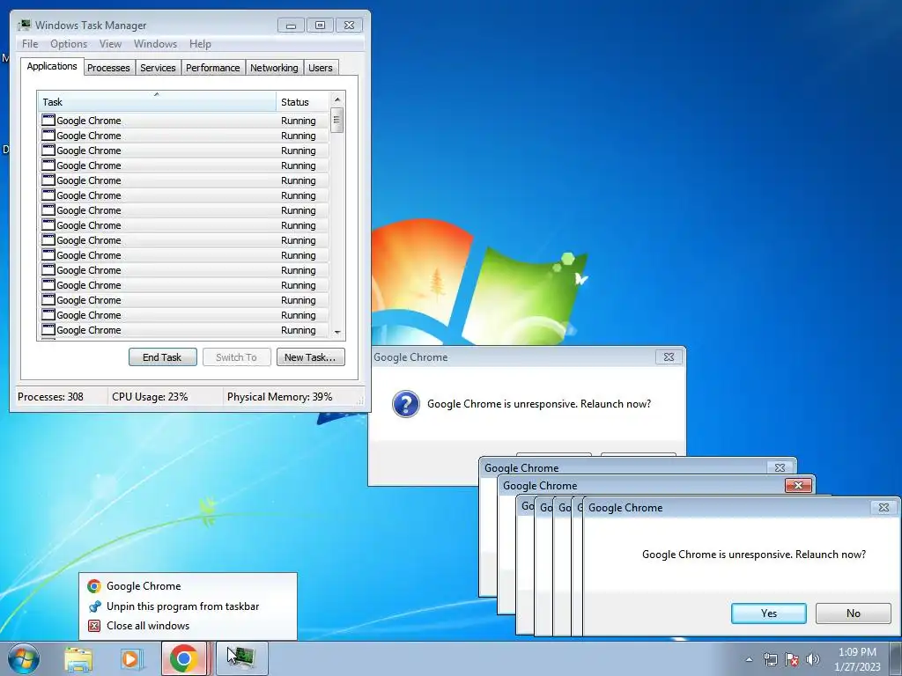Switch to the Services tab
The image size is (902, 676).
point(159,68)
